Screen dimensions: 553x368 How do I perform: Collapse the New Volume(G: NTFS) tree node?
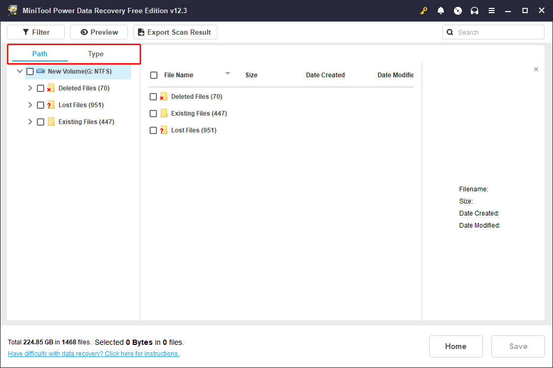click(19, 71)
